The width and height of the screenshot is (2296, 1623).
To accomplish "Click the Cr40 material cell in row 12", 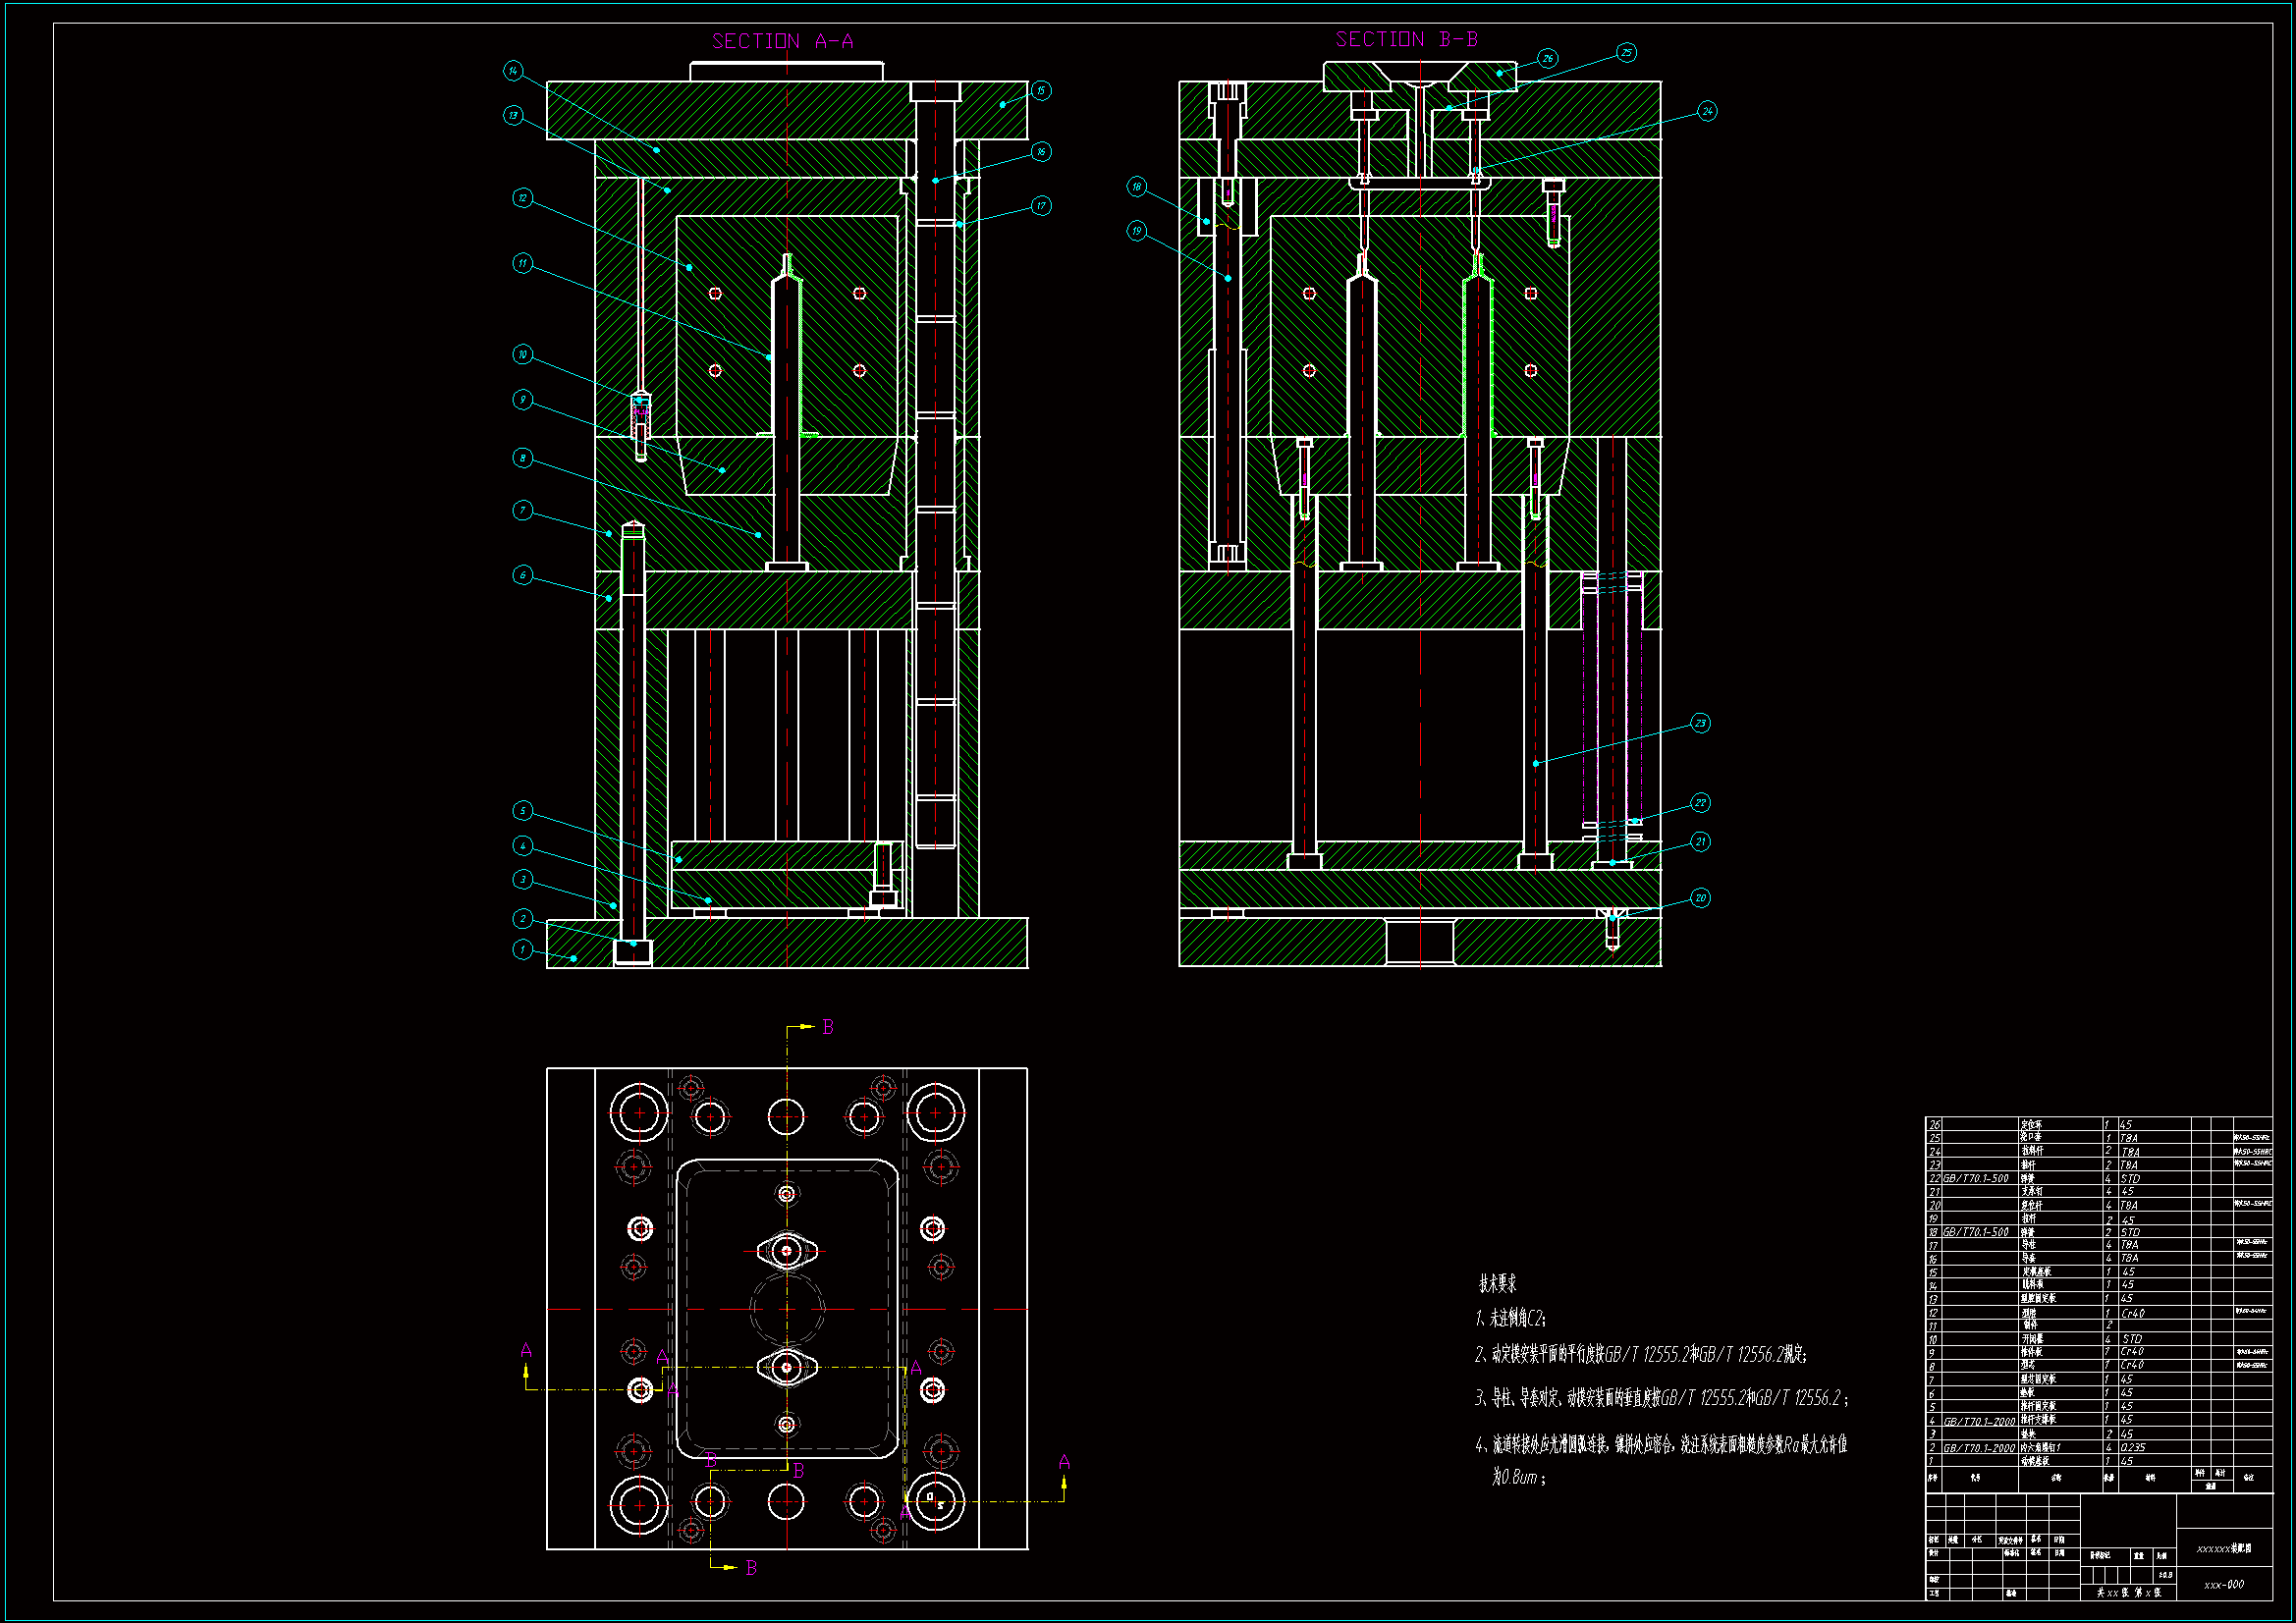I will click(x=2132, y=1313).
